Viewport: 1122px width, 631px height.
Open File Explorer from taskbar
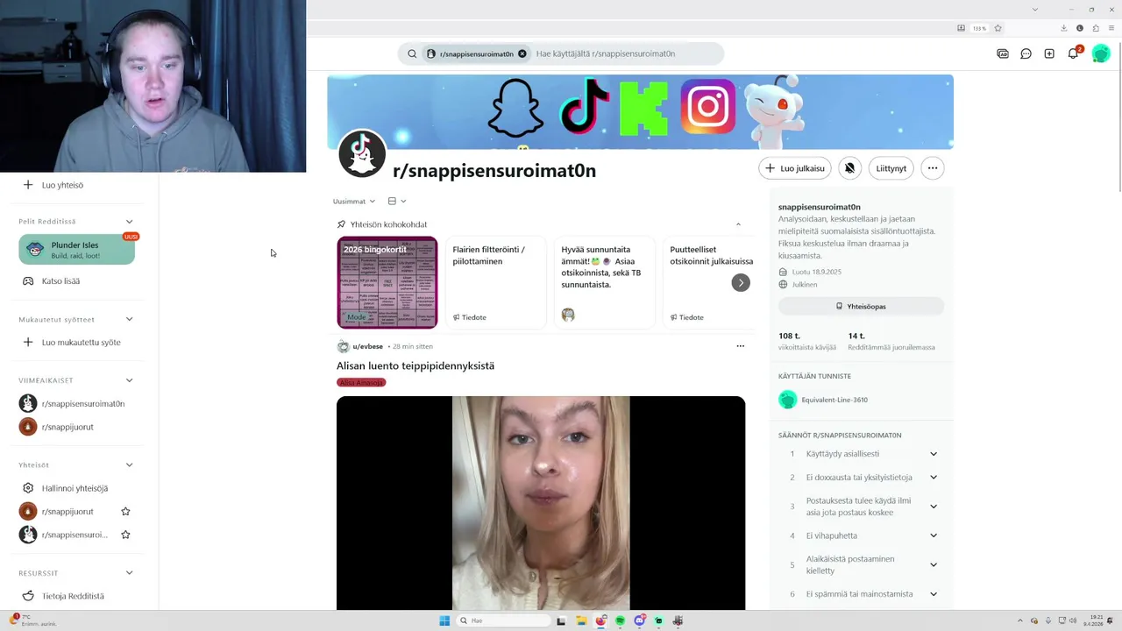click(580, 620)
